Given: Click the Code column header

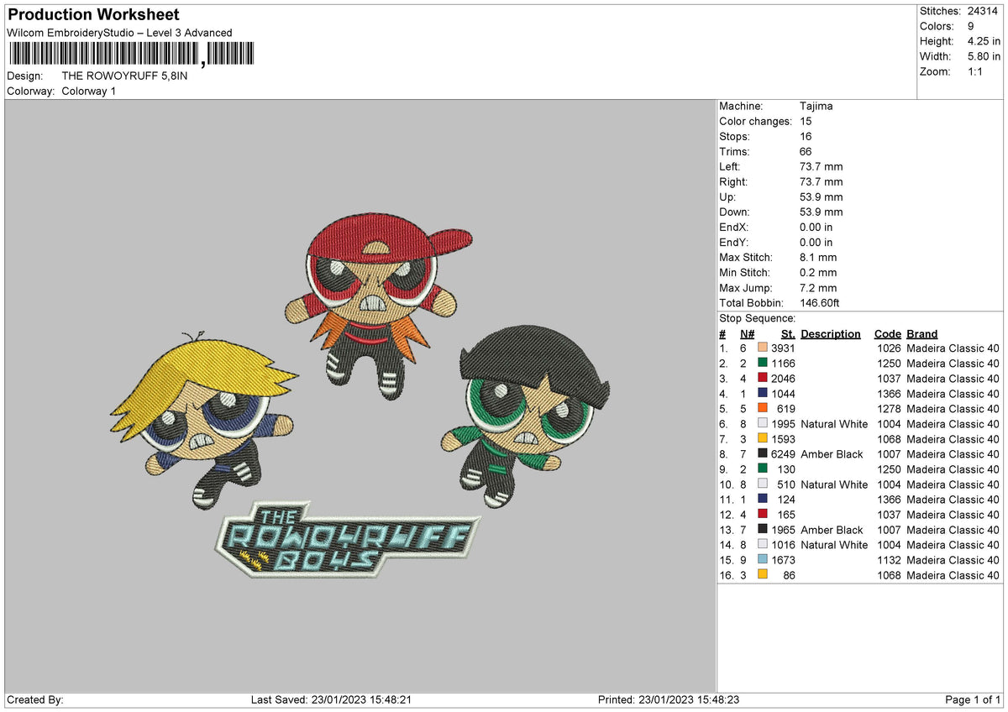Looking at the screenshot, I should coord(887,333).
